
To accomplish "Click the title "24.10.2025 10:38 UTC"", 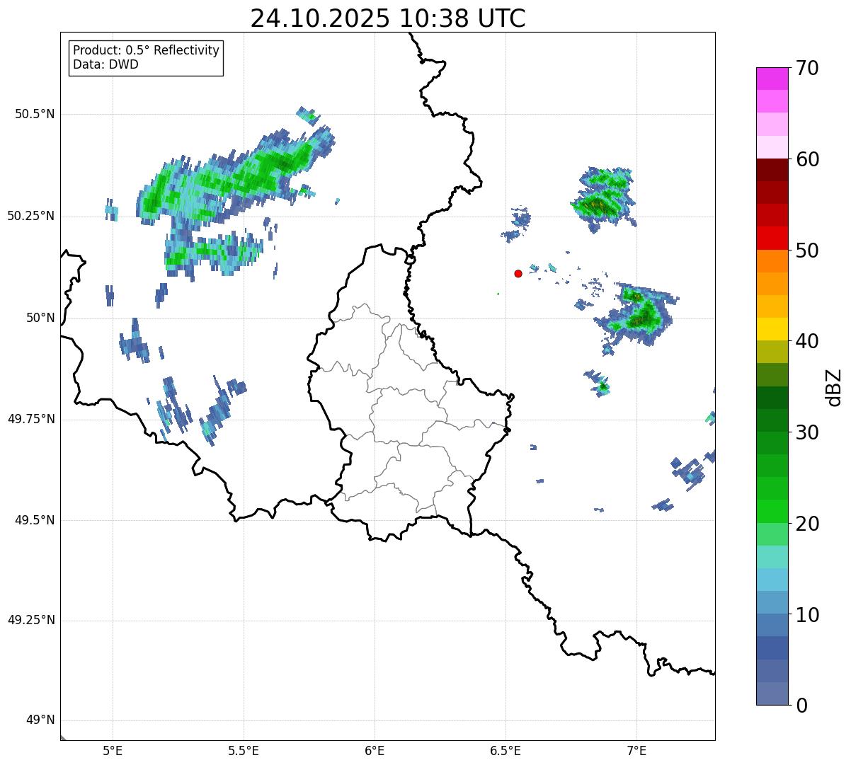I will tap(388, 18).
